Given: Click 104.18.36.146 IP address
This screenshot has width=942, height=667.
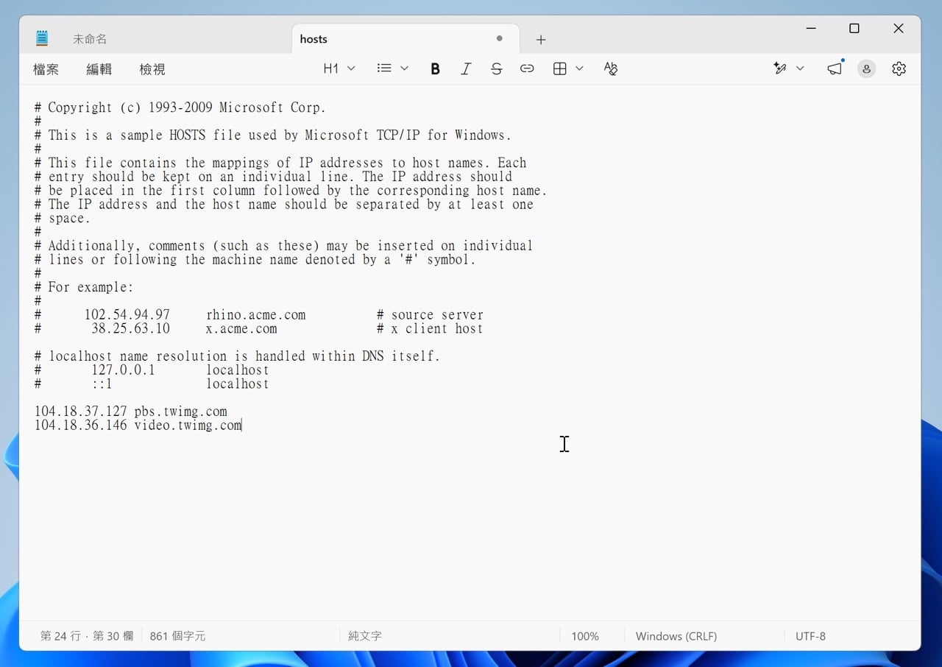Looking at the screenshot, I should point(80,426).
